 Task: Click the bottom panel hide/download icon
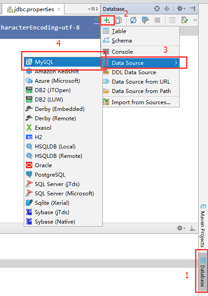(192, 228)
